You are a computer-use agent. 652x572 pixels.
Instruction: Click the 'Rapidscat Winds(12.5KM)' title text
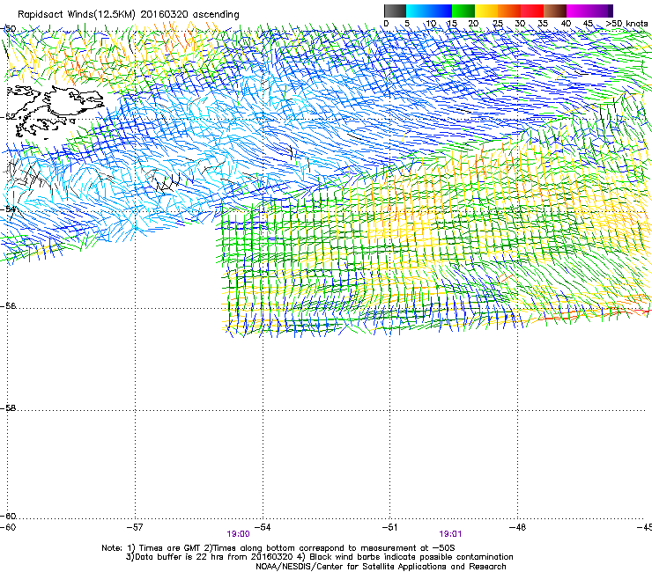click(x=77, y=15)
